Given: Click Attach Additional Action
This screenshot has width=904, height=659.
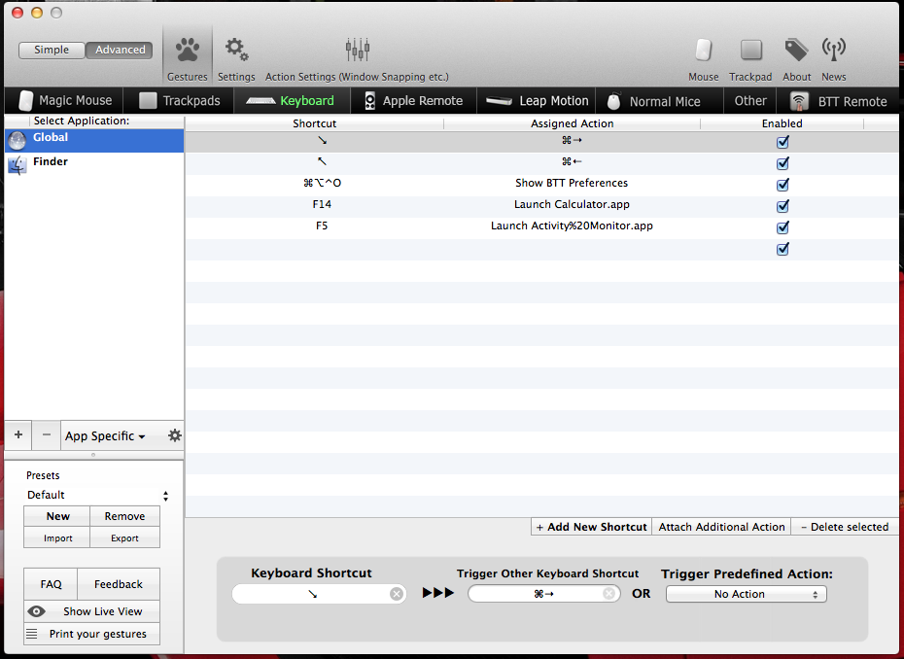Looking at the screenshot, I should [x=721, y=527].
